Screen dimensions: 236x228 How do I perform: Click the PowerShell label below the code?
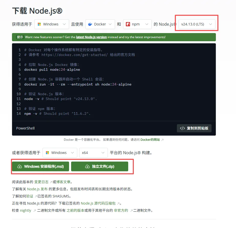coord(25,128)
